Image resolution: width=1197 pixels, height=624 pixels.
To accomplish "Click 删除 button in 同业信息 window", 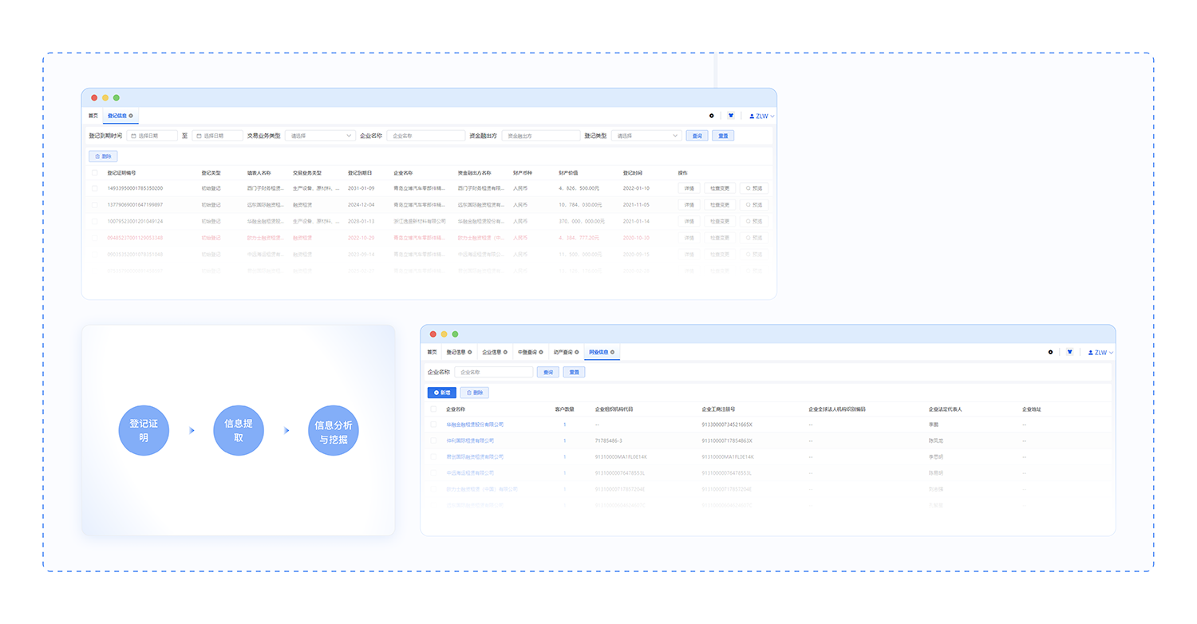I will tap(475, 393).
